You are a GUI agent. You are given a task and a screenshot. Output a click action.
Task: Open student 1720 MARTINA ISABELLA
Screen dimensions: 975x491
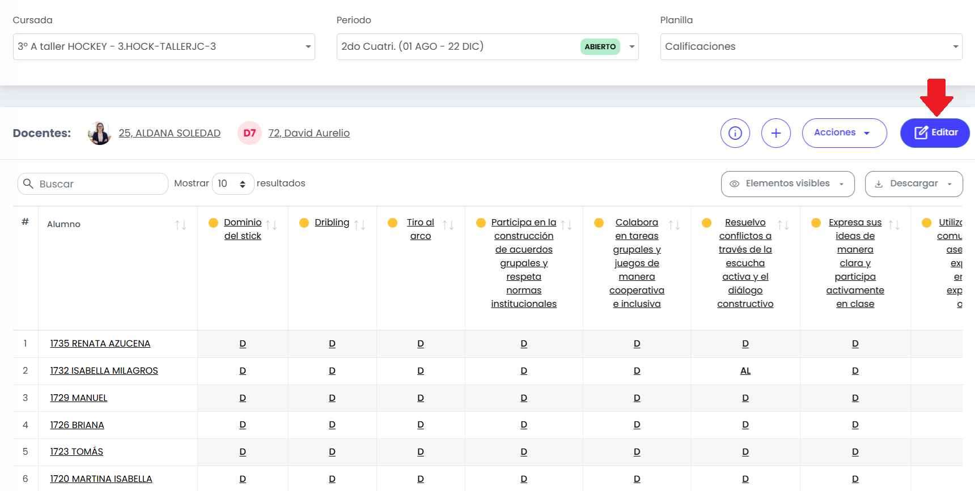pos(101,479)
